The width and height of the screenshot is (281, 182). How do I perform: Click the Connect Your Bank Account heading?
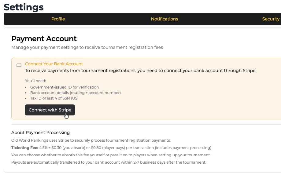[x=54, y=64]
